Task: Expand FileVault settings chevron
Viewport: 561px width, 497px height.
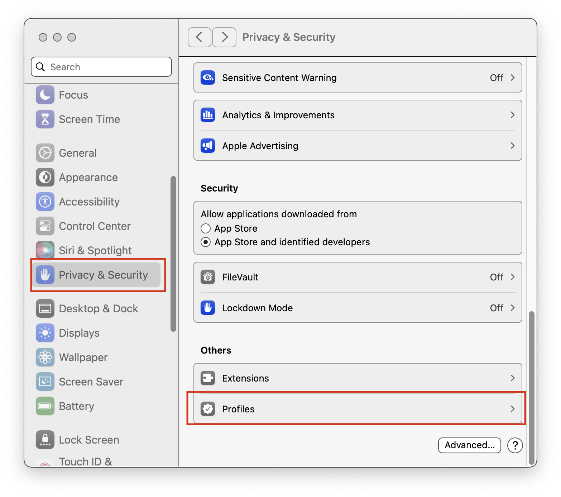Action: click(x=513, y=277)
